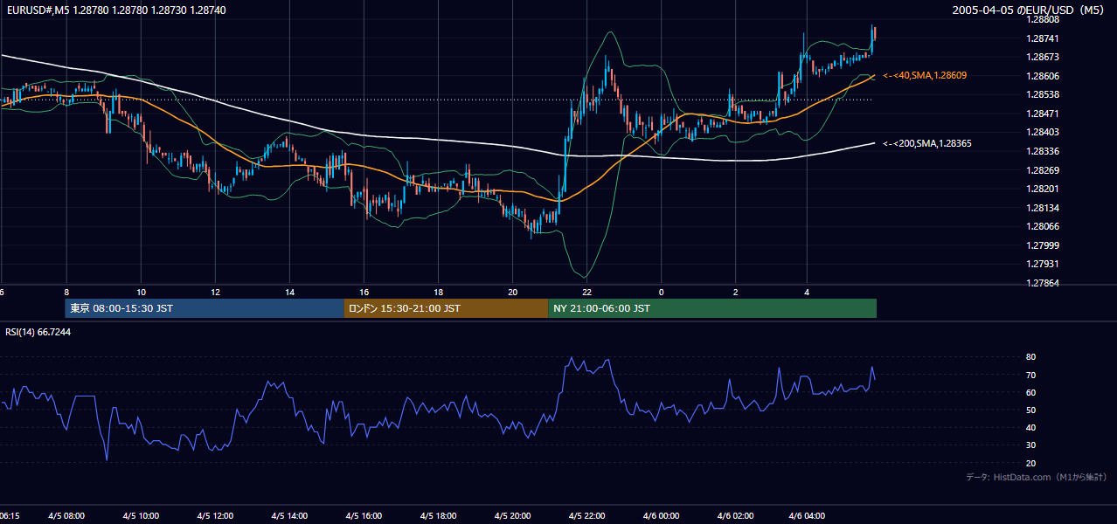Click the 4/5 08:00 date axis label

[x=66, y=515]
